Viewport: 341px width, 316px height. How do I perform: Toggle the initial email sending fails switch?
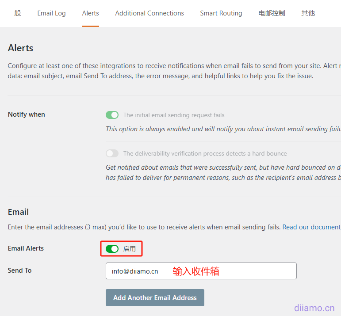coord(112,115)
